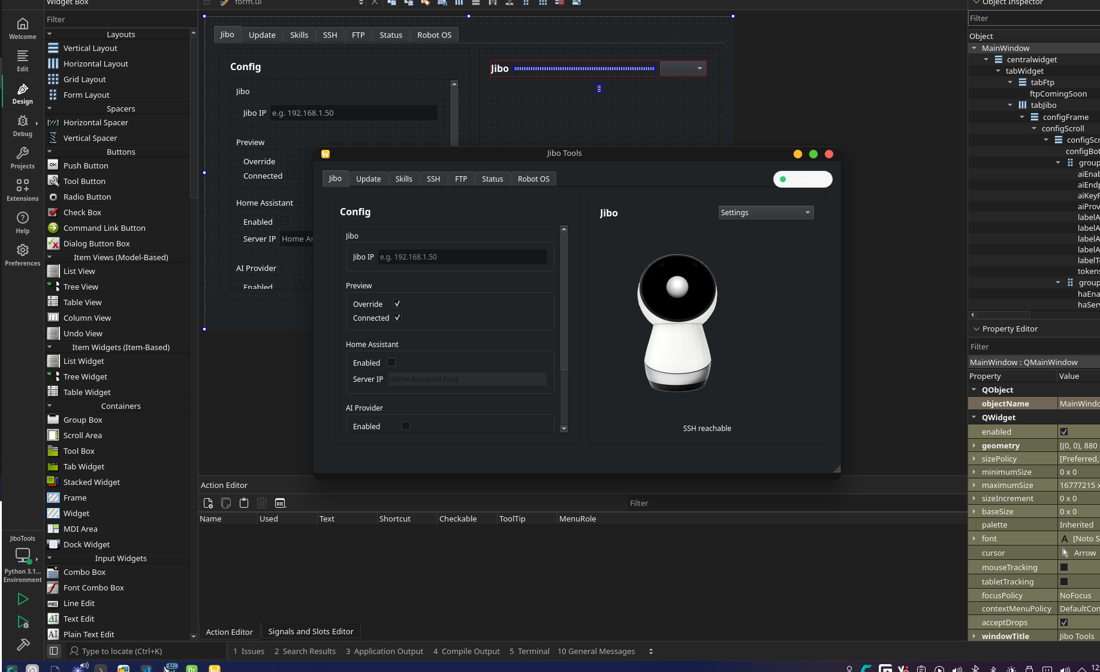Switch to the Skills tab in Jibo Tools
The image size is (1100, 672).
pos(403,179)
